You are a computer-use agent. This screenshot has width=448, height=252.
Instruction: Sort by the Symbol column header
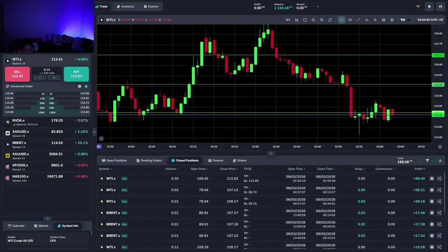point(105,169)
